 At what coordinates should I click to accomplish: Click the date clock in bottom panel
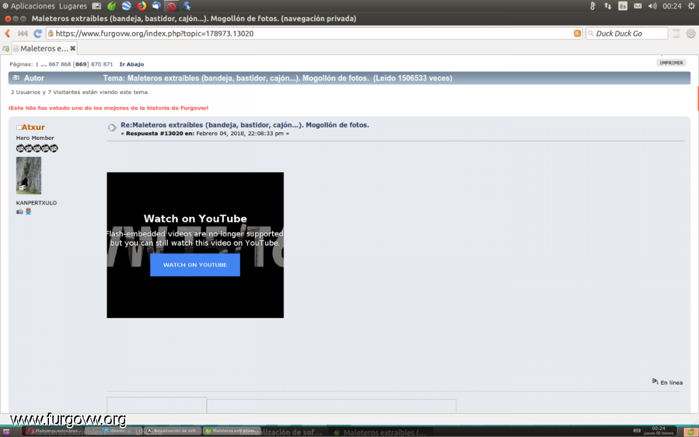tap(658, 431)
